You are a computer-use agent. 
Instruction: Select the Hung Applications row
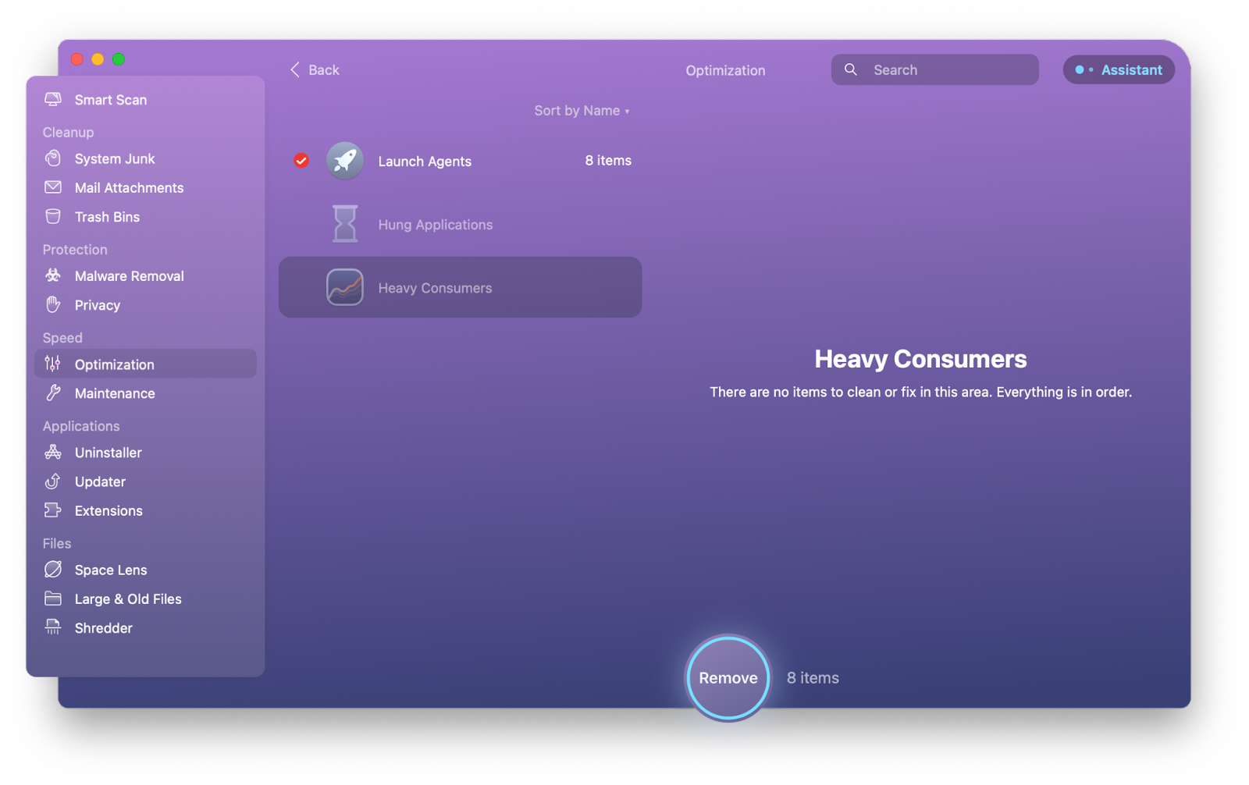pyautogui.click(x=461, y=224)
